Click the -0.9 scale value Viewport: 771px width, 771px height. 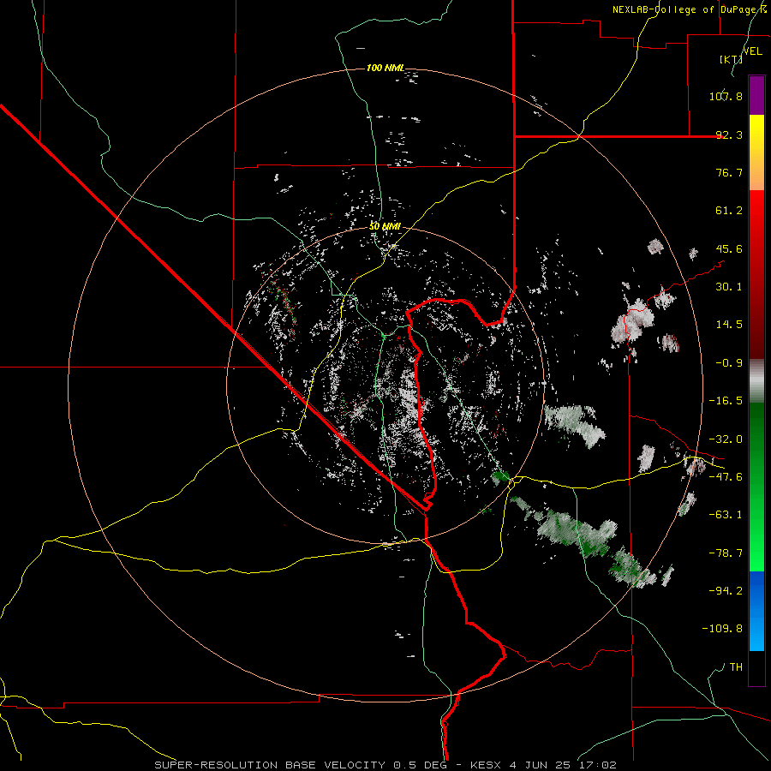point(729,363)
